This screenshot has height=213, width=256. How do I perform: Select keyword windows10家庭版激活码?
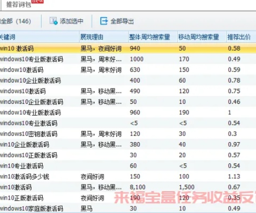[x=32, y=208]
